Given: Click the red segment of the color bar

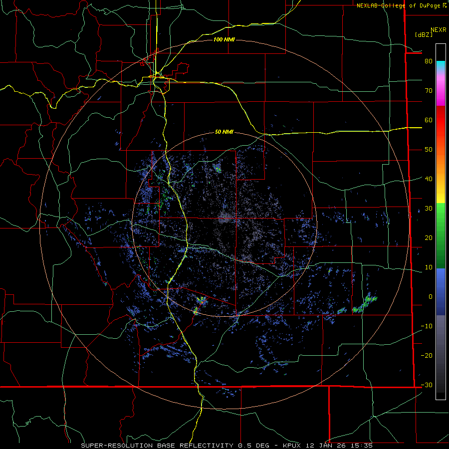Looking at the screenshot, I should [441, 120].
